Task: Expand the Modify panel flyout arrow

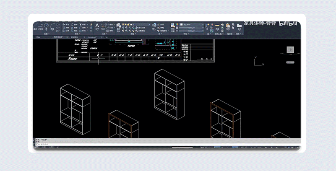Action: pyautogui.click(x=80, y=34)
